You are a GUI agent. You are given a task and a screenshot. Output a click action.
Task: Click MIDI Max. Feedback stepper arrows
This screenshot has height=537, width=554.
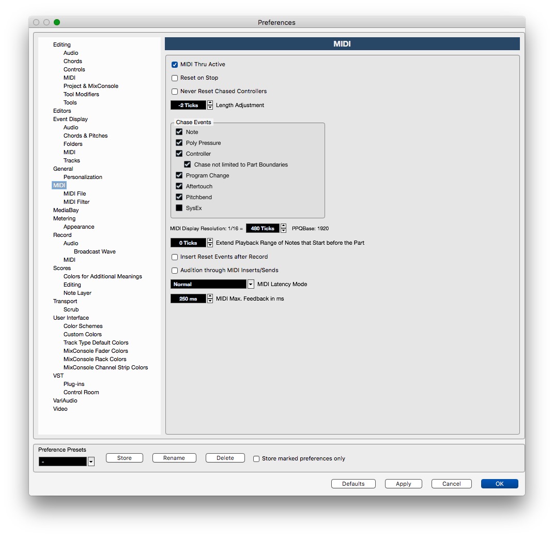(210, 299)
